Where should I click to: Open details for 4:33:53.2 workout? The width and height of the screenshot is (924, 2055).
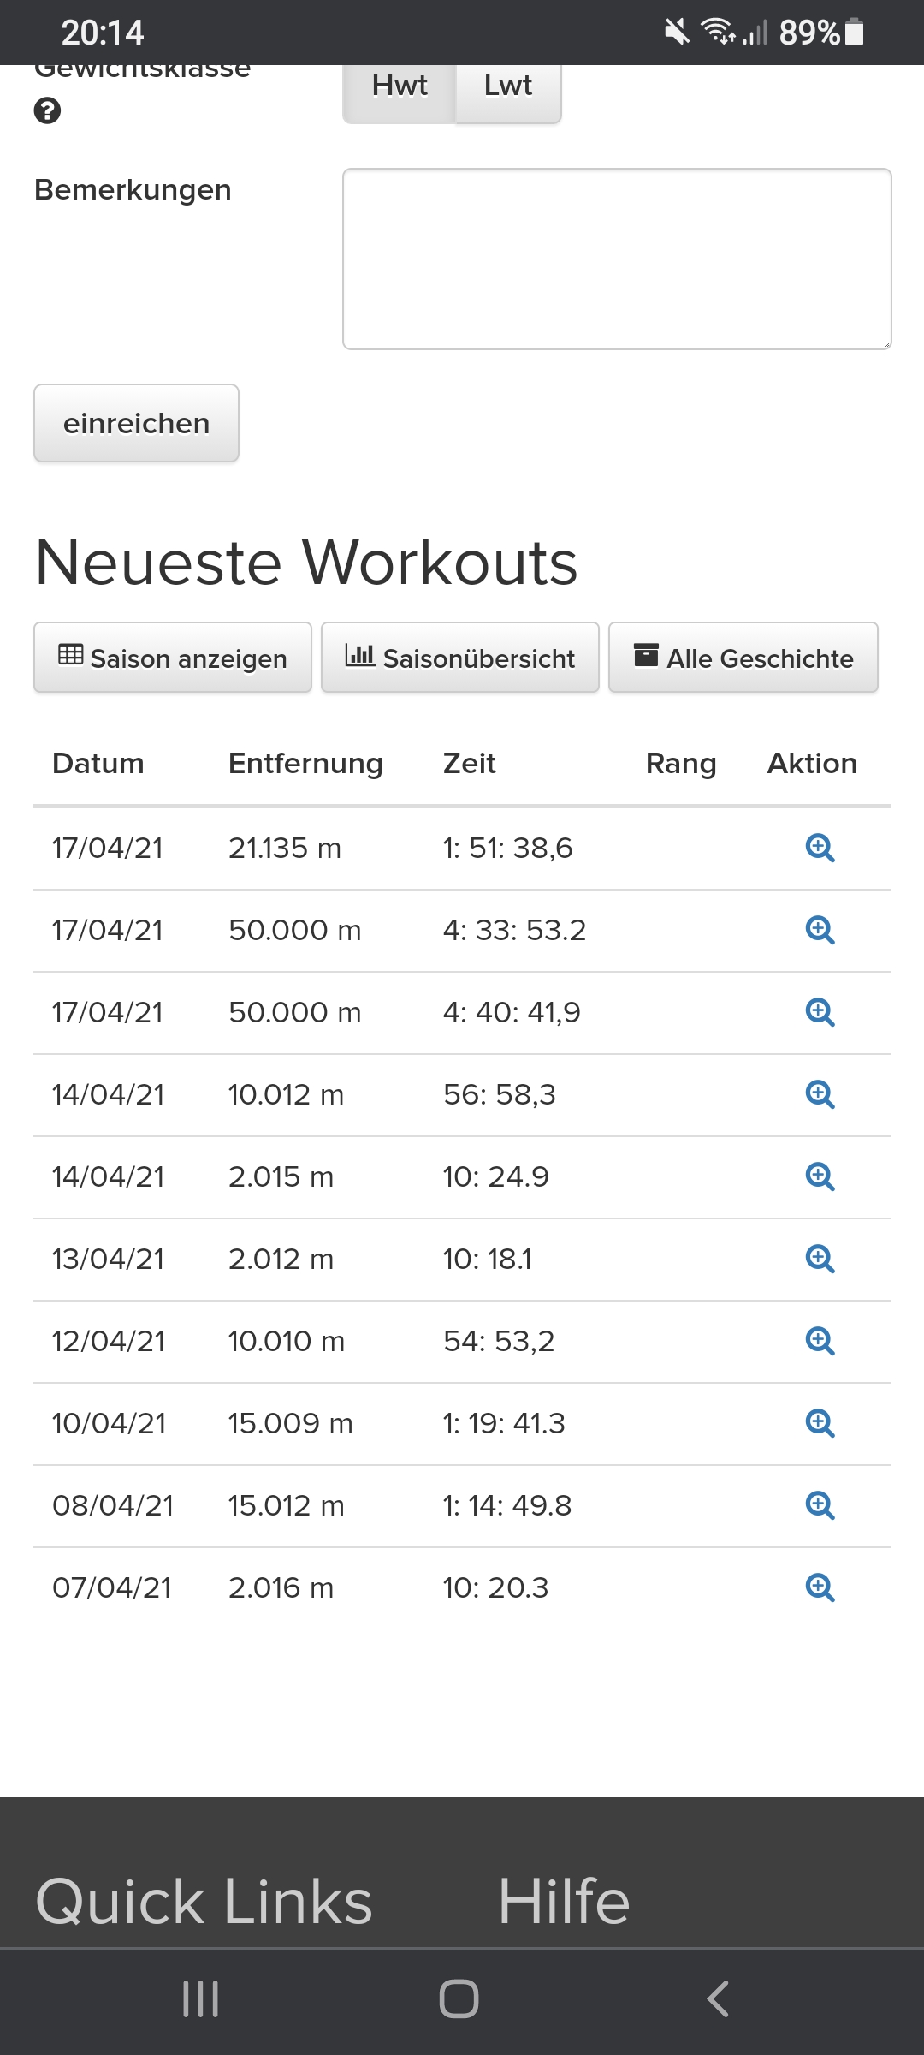click(x=820, y=930)
